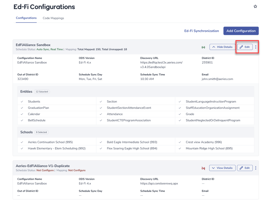Click the Aeries Continuation School (995) row
This screenshot has height=205, width=271.
click(x=57, y=142)
